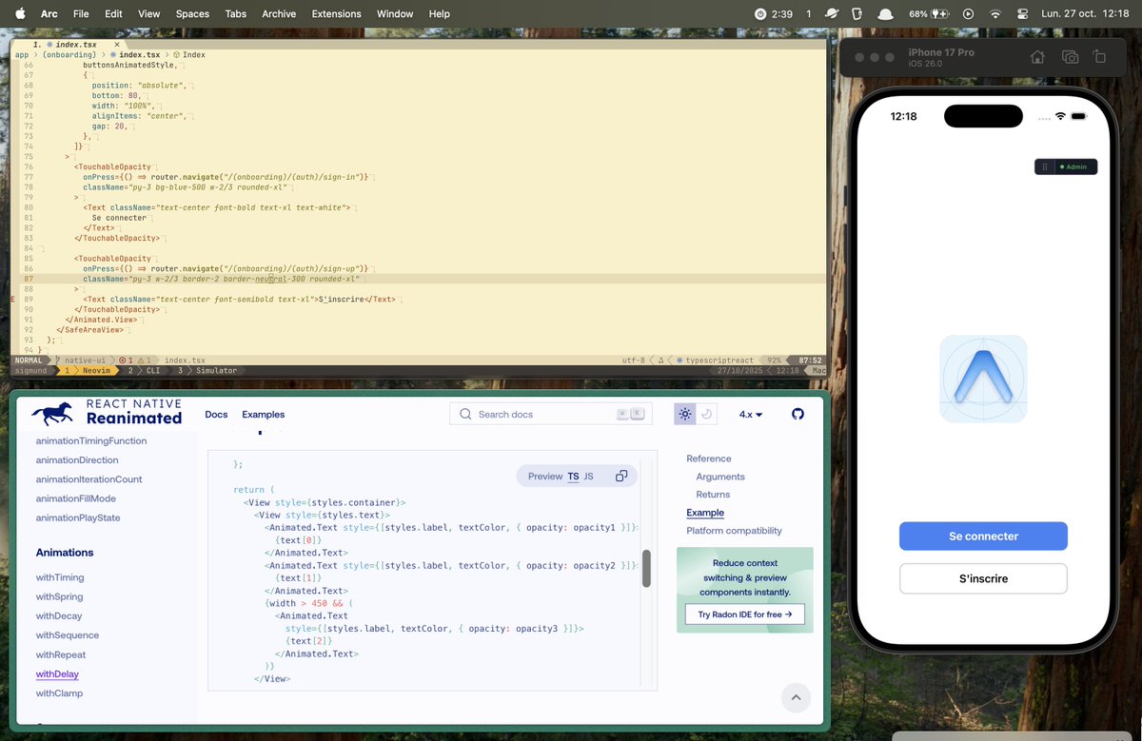Screen dimensions: 1142x741
Task: Open the Apple menu
Action: pos(18,13)
